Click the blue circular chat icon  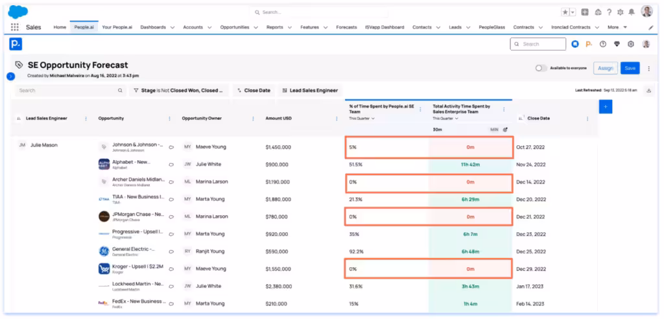point(575,44)
